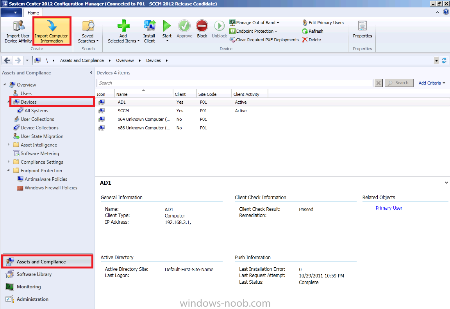This screenshot has width=450, height=309.
Task: Collapse the AD1 details pane chevron
Action: pos(446,182)
